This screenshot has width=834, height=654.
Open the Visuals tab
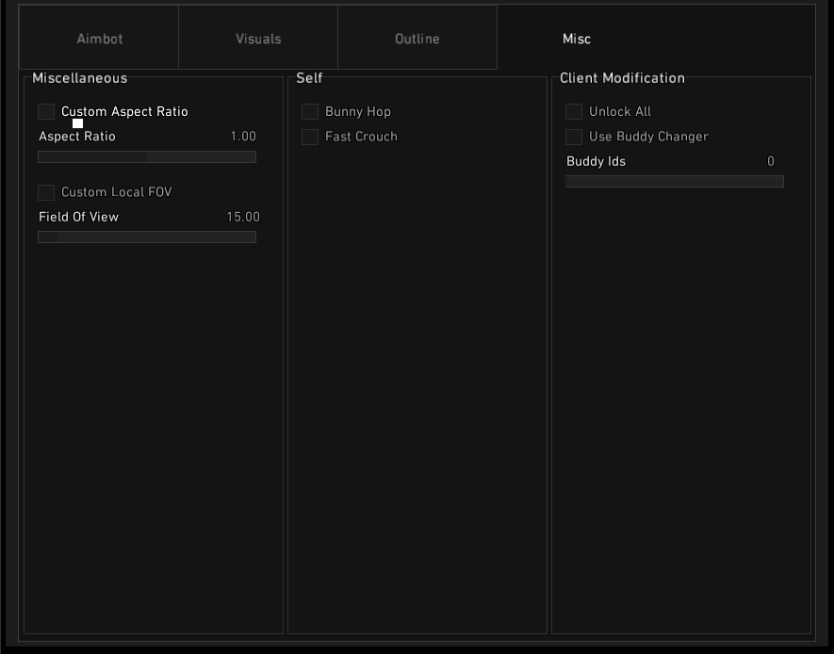258,39
